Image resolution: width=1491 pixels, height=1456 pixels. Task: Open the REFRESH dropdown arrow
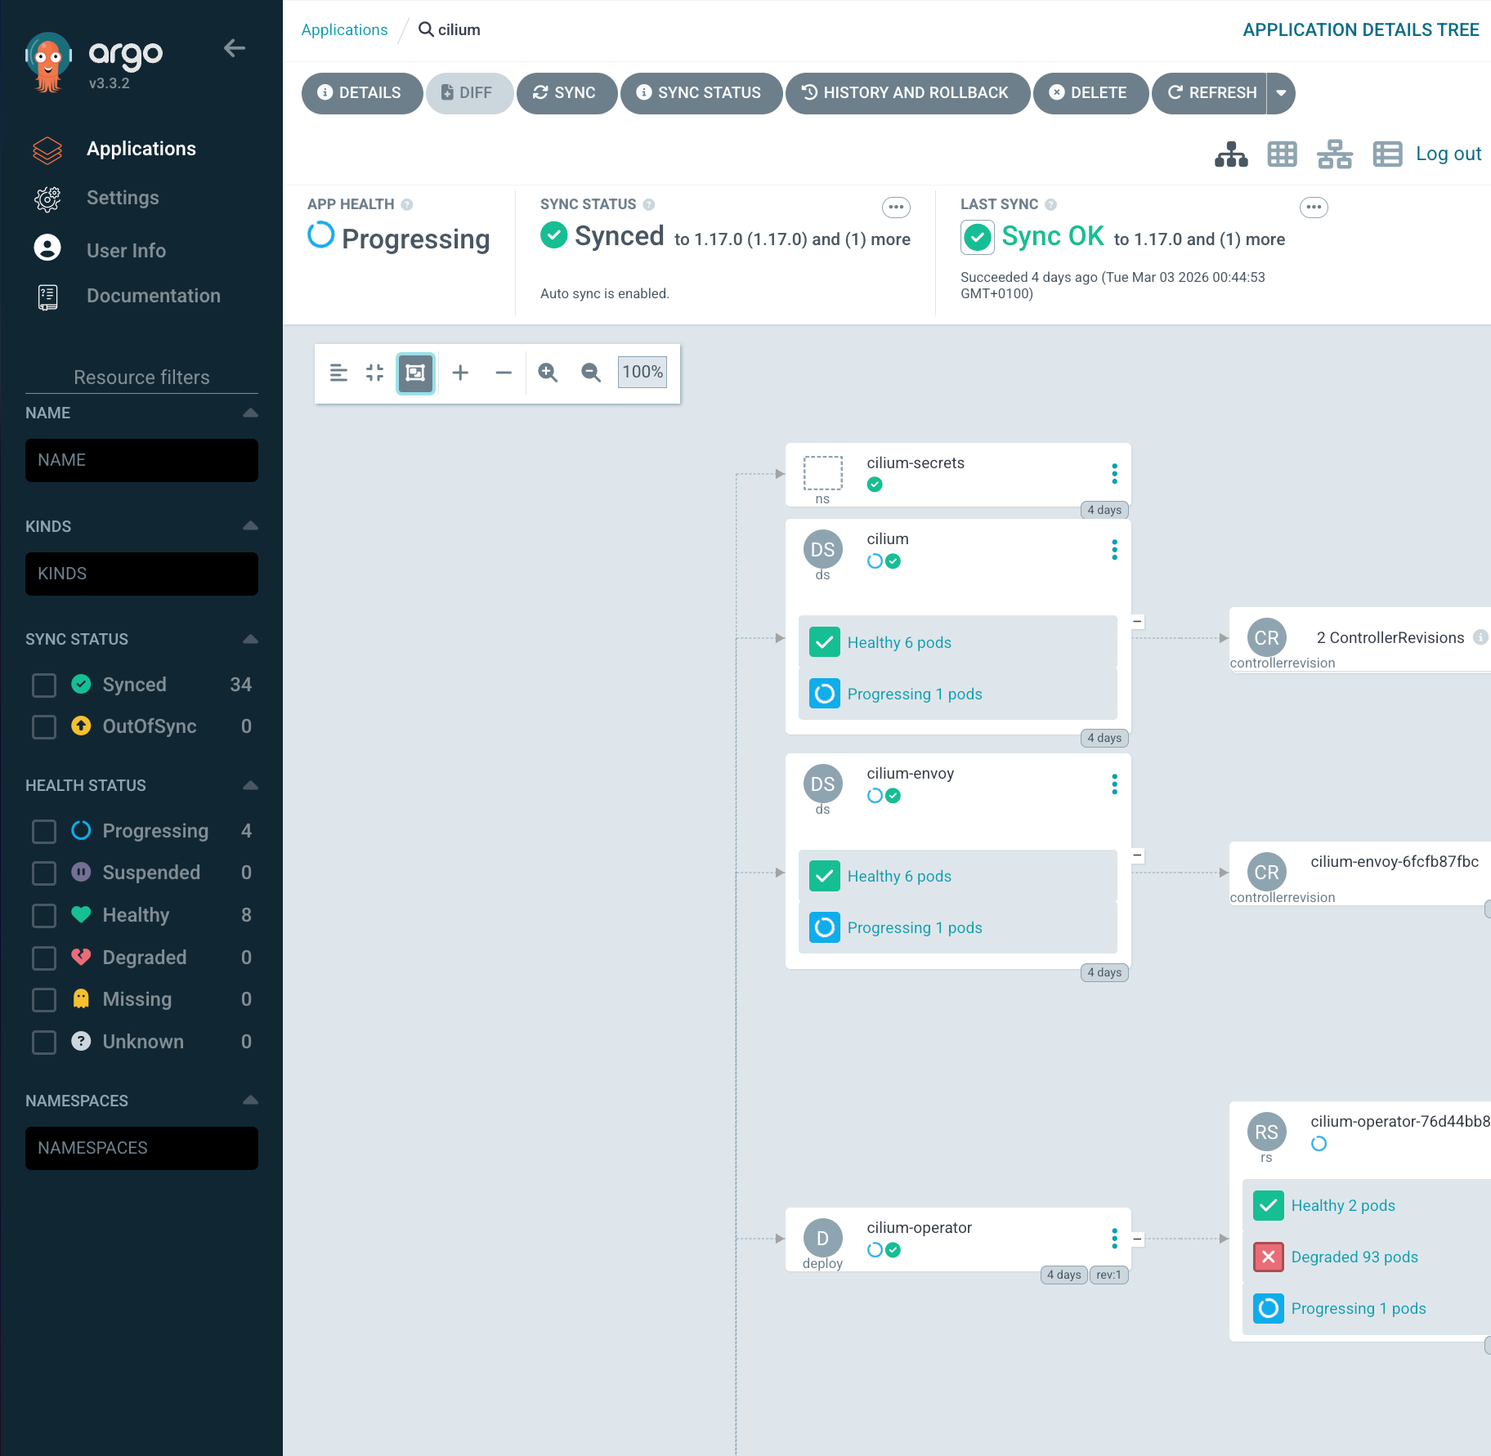[x=1280, y=93]
